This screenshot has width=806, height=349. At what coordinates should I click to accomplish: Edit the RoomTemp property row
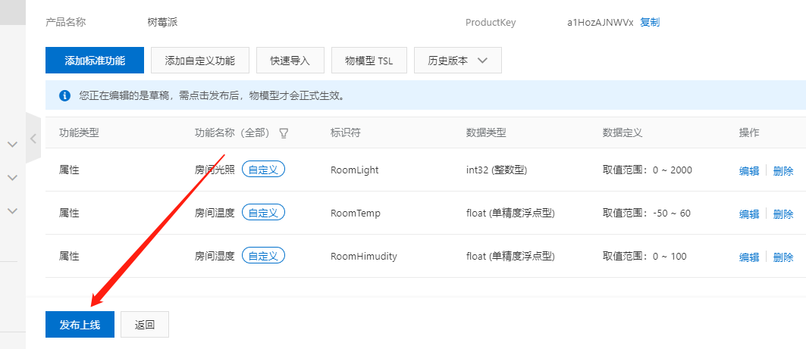tap(748, 214)
